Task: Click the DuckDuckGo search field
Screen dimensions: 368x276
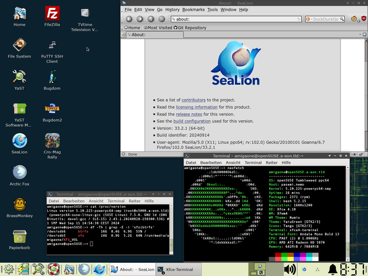Action: [x=325, y=19]
